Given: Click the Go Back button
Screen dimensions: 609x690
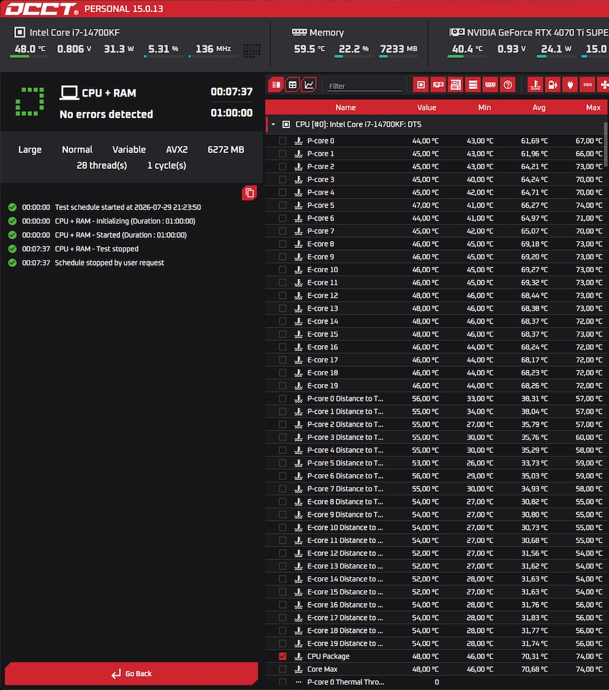Looking at the screenshot, I should point(132,674).
